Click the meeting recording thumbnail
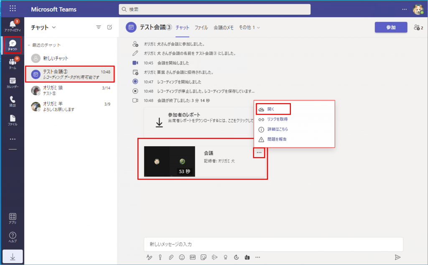Viewport: 428px width, 265px height. tap(169, 161)
